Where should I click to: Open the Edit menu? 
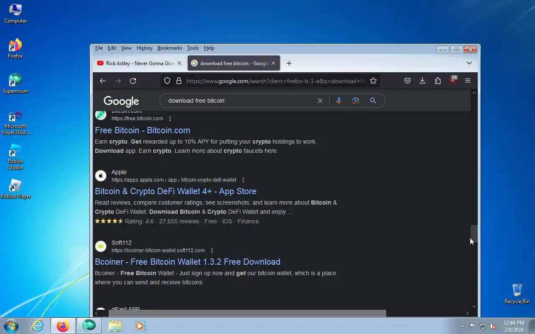point(112,48)
